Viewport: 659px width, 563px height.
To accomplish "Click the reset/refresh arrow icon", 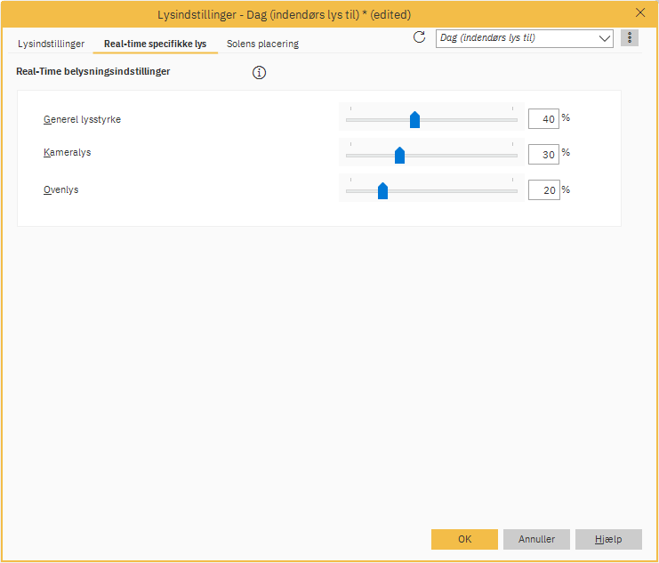I will click(420, 37).
